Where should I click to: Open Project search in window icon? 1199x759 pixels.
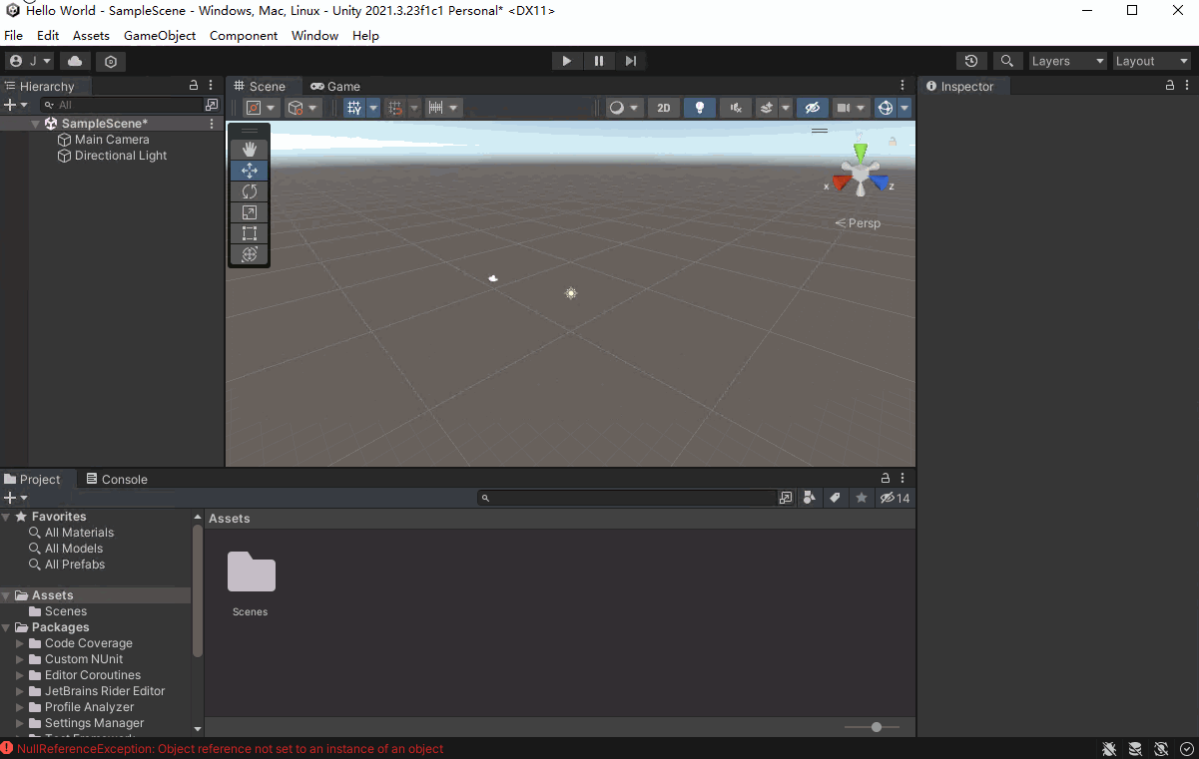pos(786,498)
